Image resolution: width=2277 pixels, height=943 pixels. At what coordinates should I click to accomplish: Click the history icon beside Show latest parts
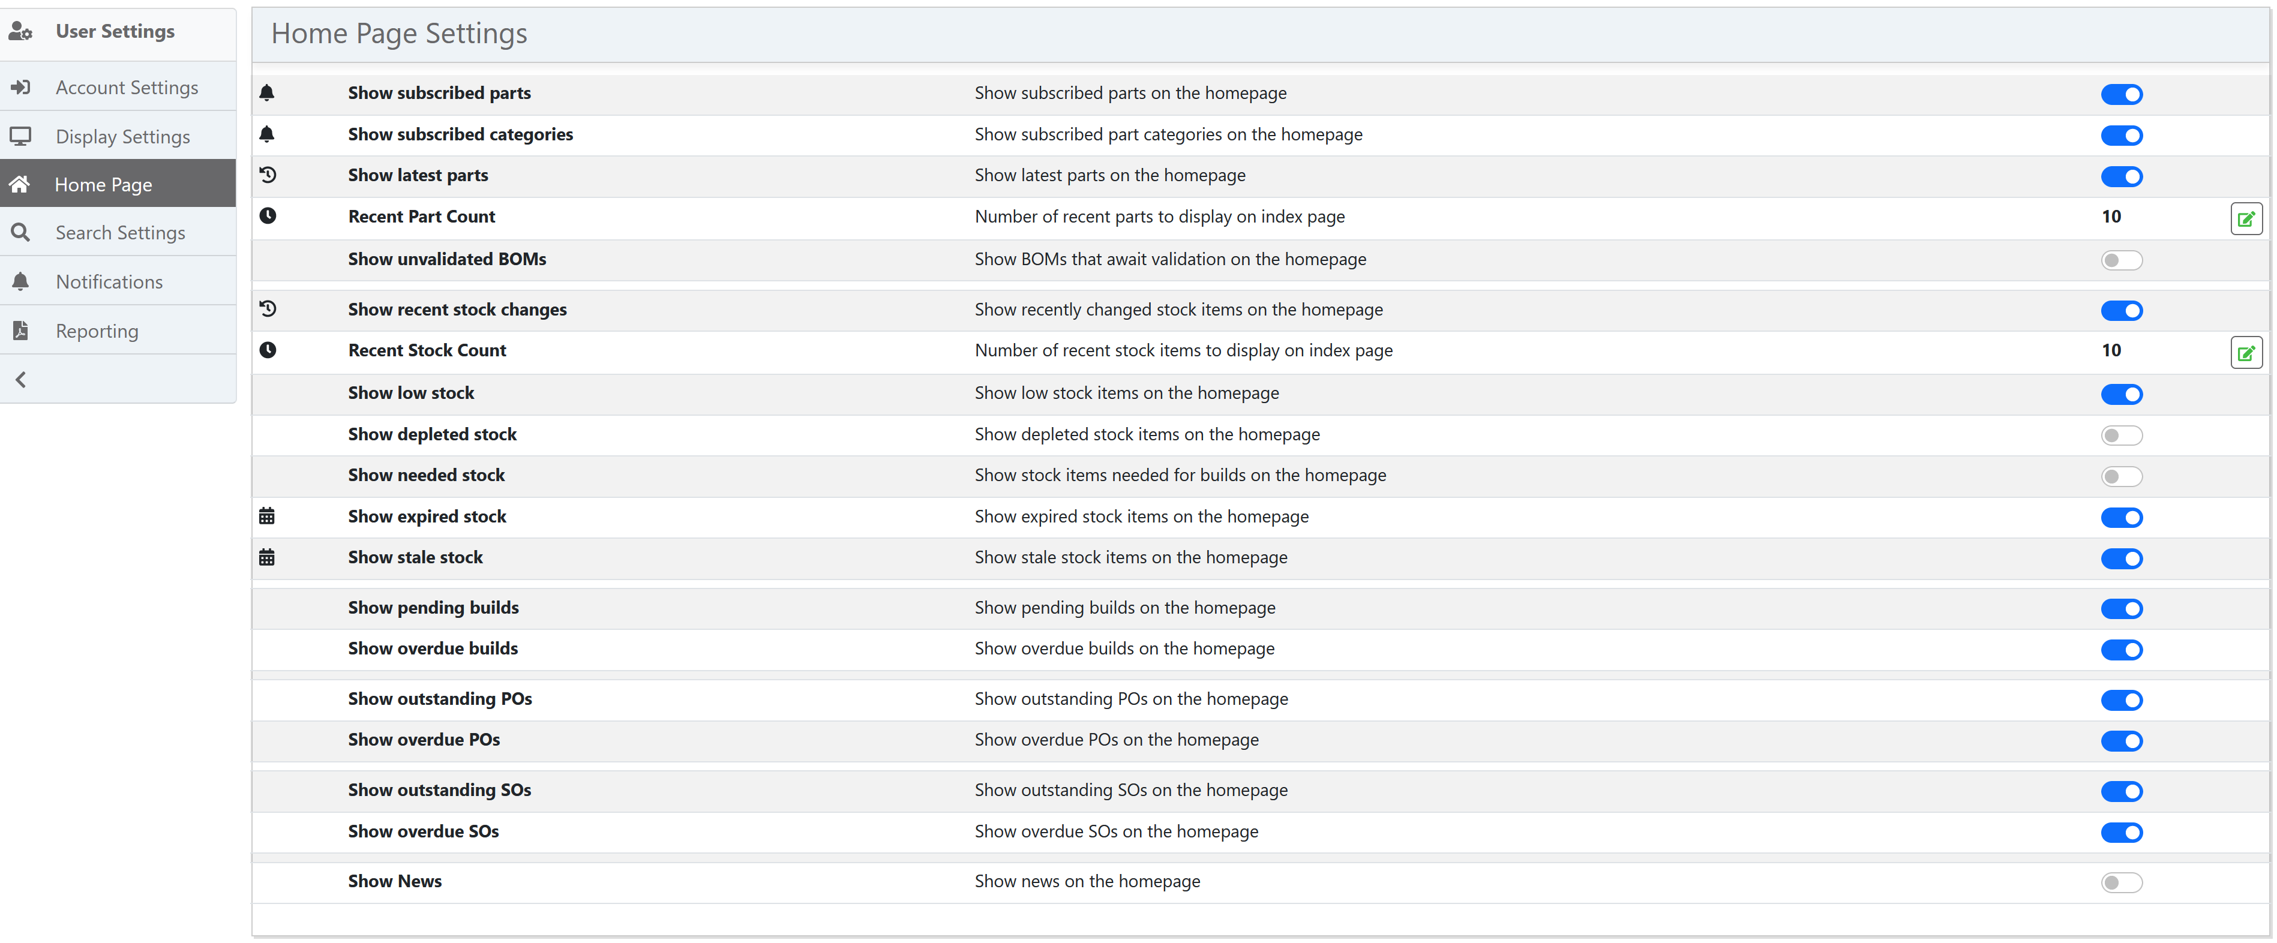point(268,175)
